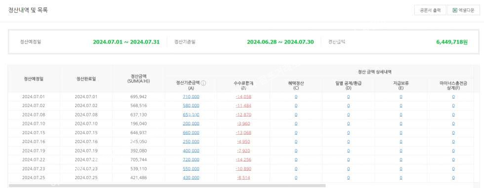
Task: Click the 일별 공제/환급 (D) value for 2024.07.08
Action: (x=348, y=114)
